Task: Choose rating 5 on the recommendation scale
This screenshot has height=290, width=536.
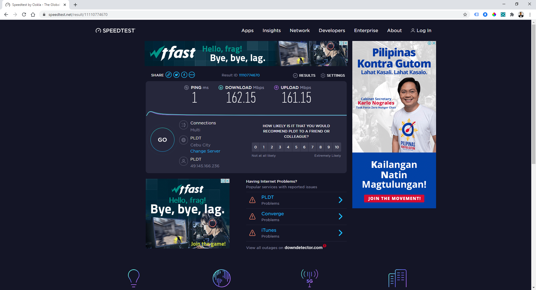Action: coord(296,147)
